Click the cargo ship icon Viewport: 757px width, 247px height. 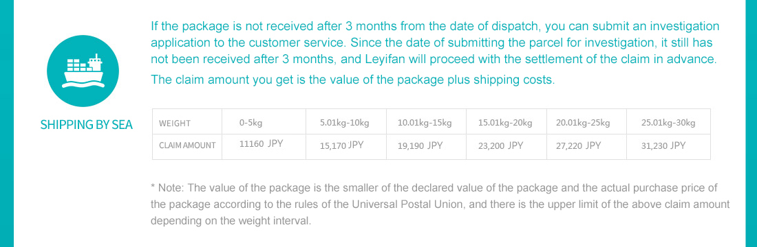83,71
